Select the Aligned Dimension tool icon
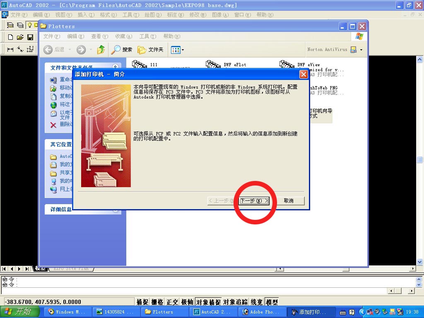 (20, 49)
